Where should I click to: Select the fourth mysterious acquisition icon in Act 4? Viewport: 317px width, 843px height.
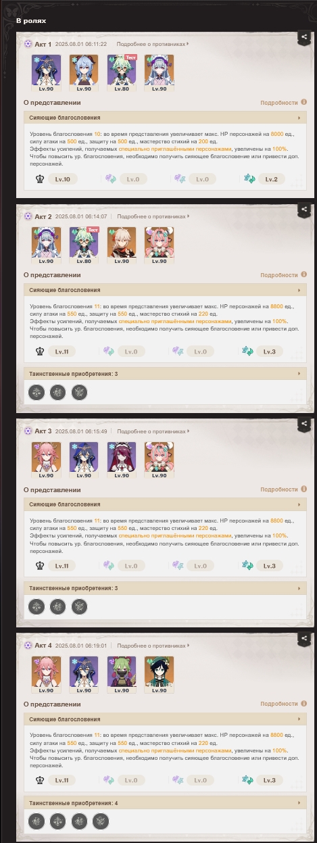[100, 821]
